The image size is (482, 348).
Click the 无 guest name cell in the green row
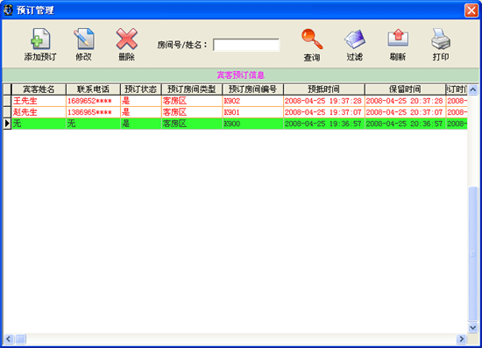[39, 124]
